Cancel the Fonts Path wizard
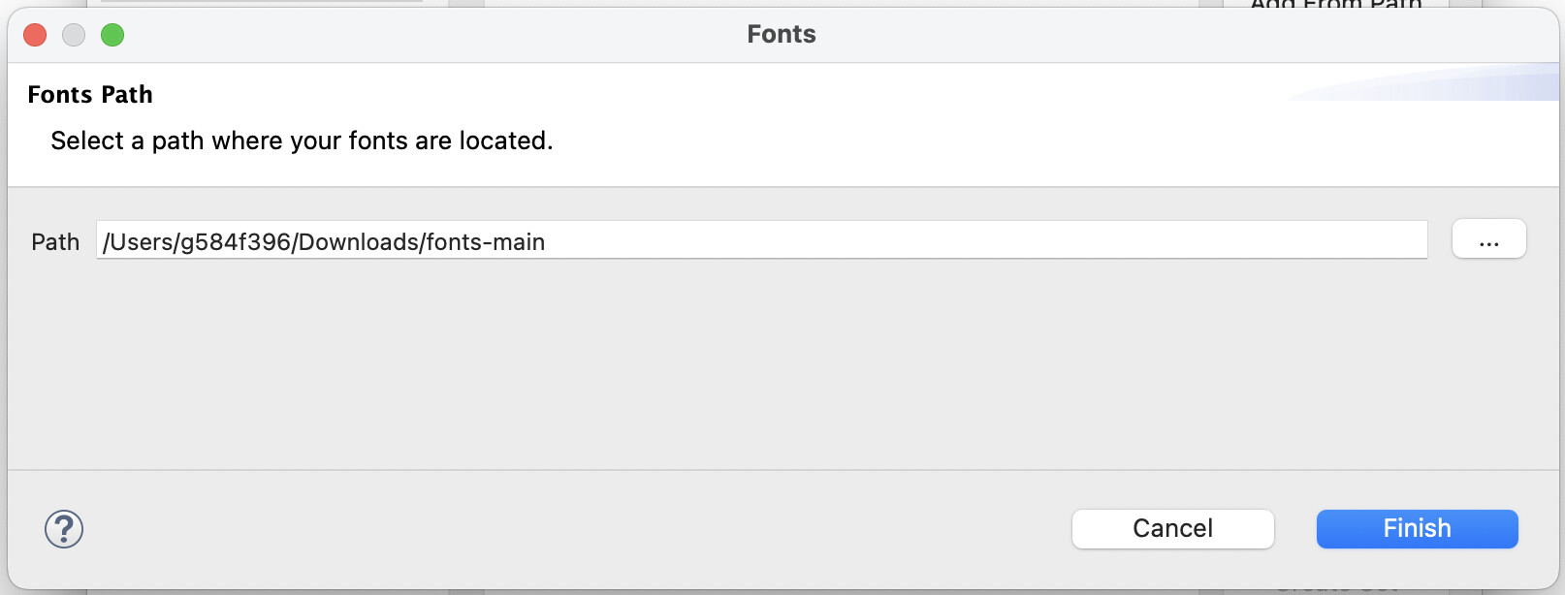Screen dimensions: 1565x595 1172,529
